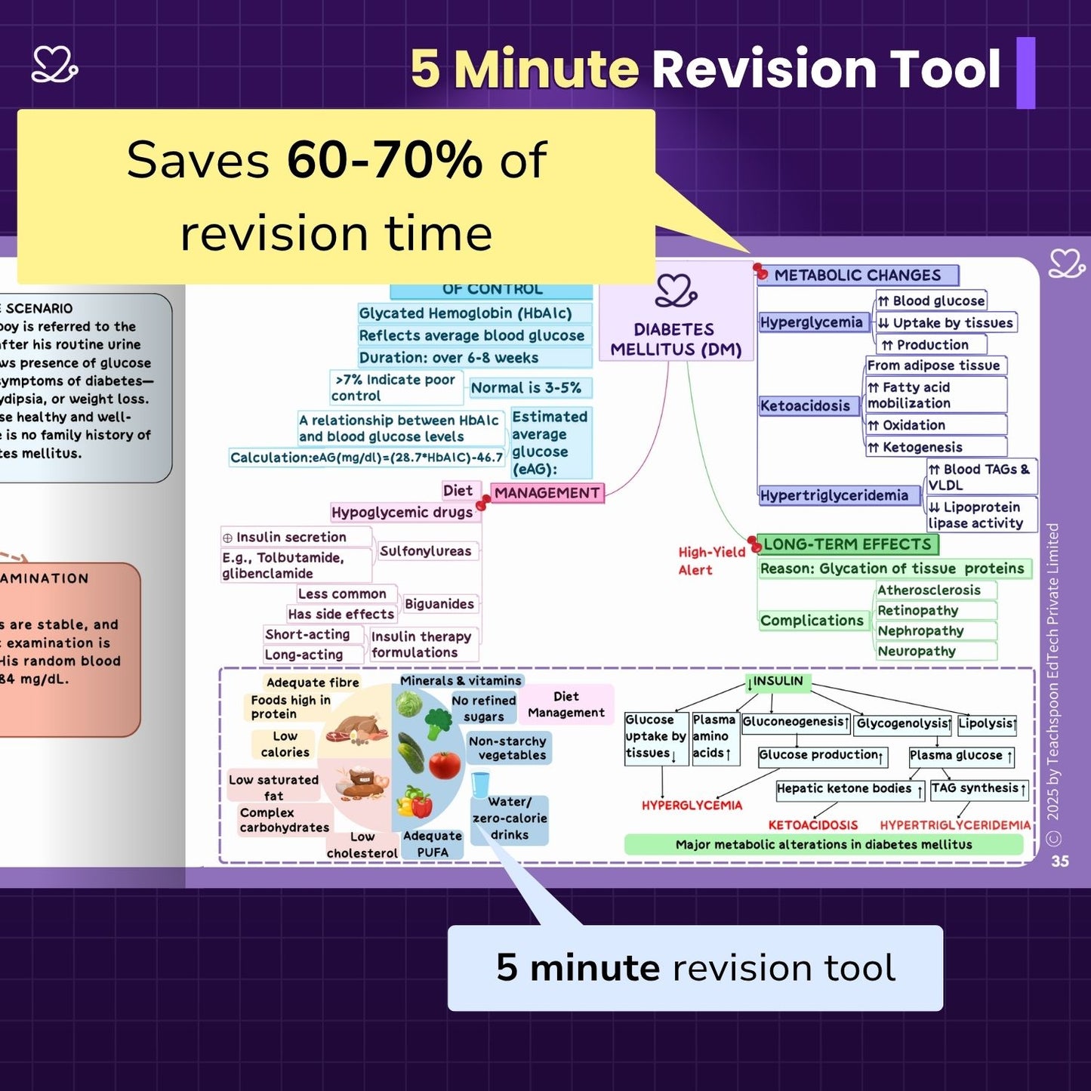Select the pink MANAGEMENT heading box

pos(547,493)
